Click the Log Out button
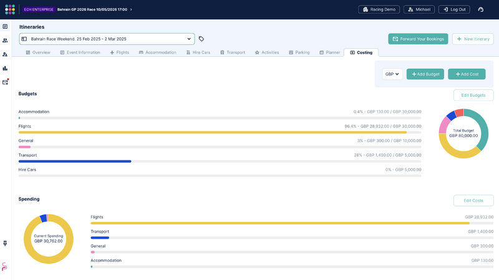 454,9
